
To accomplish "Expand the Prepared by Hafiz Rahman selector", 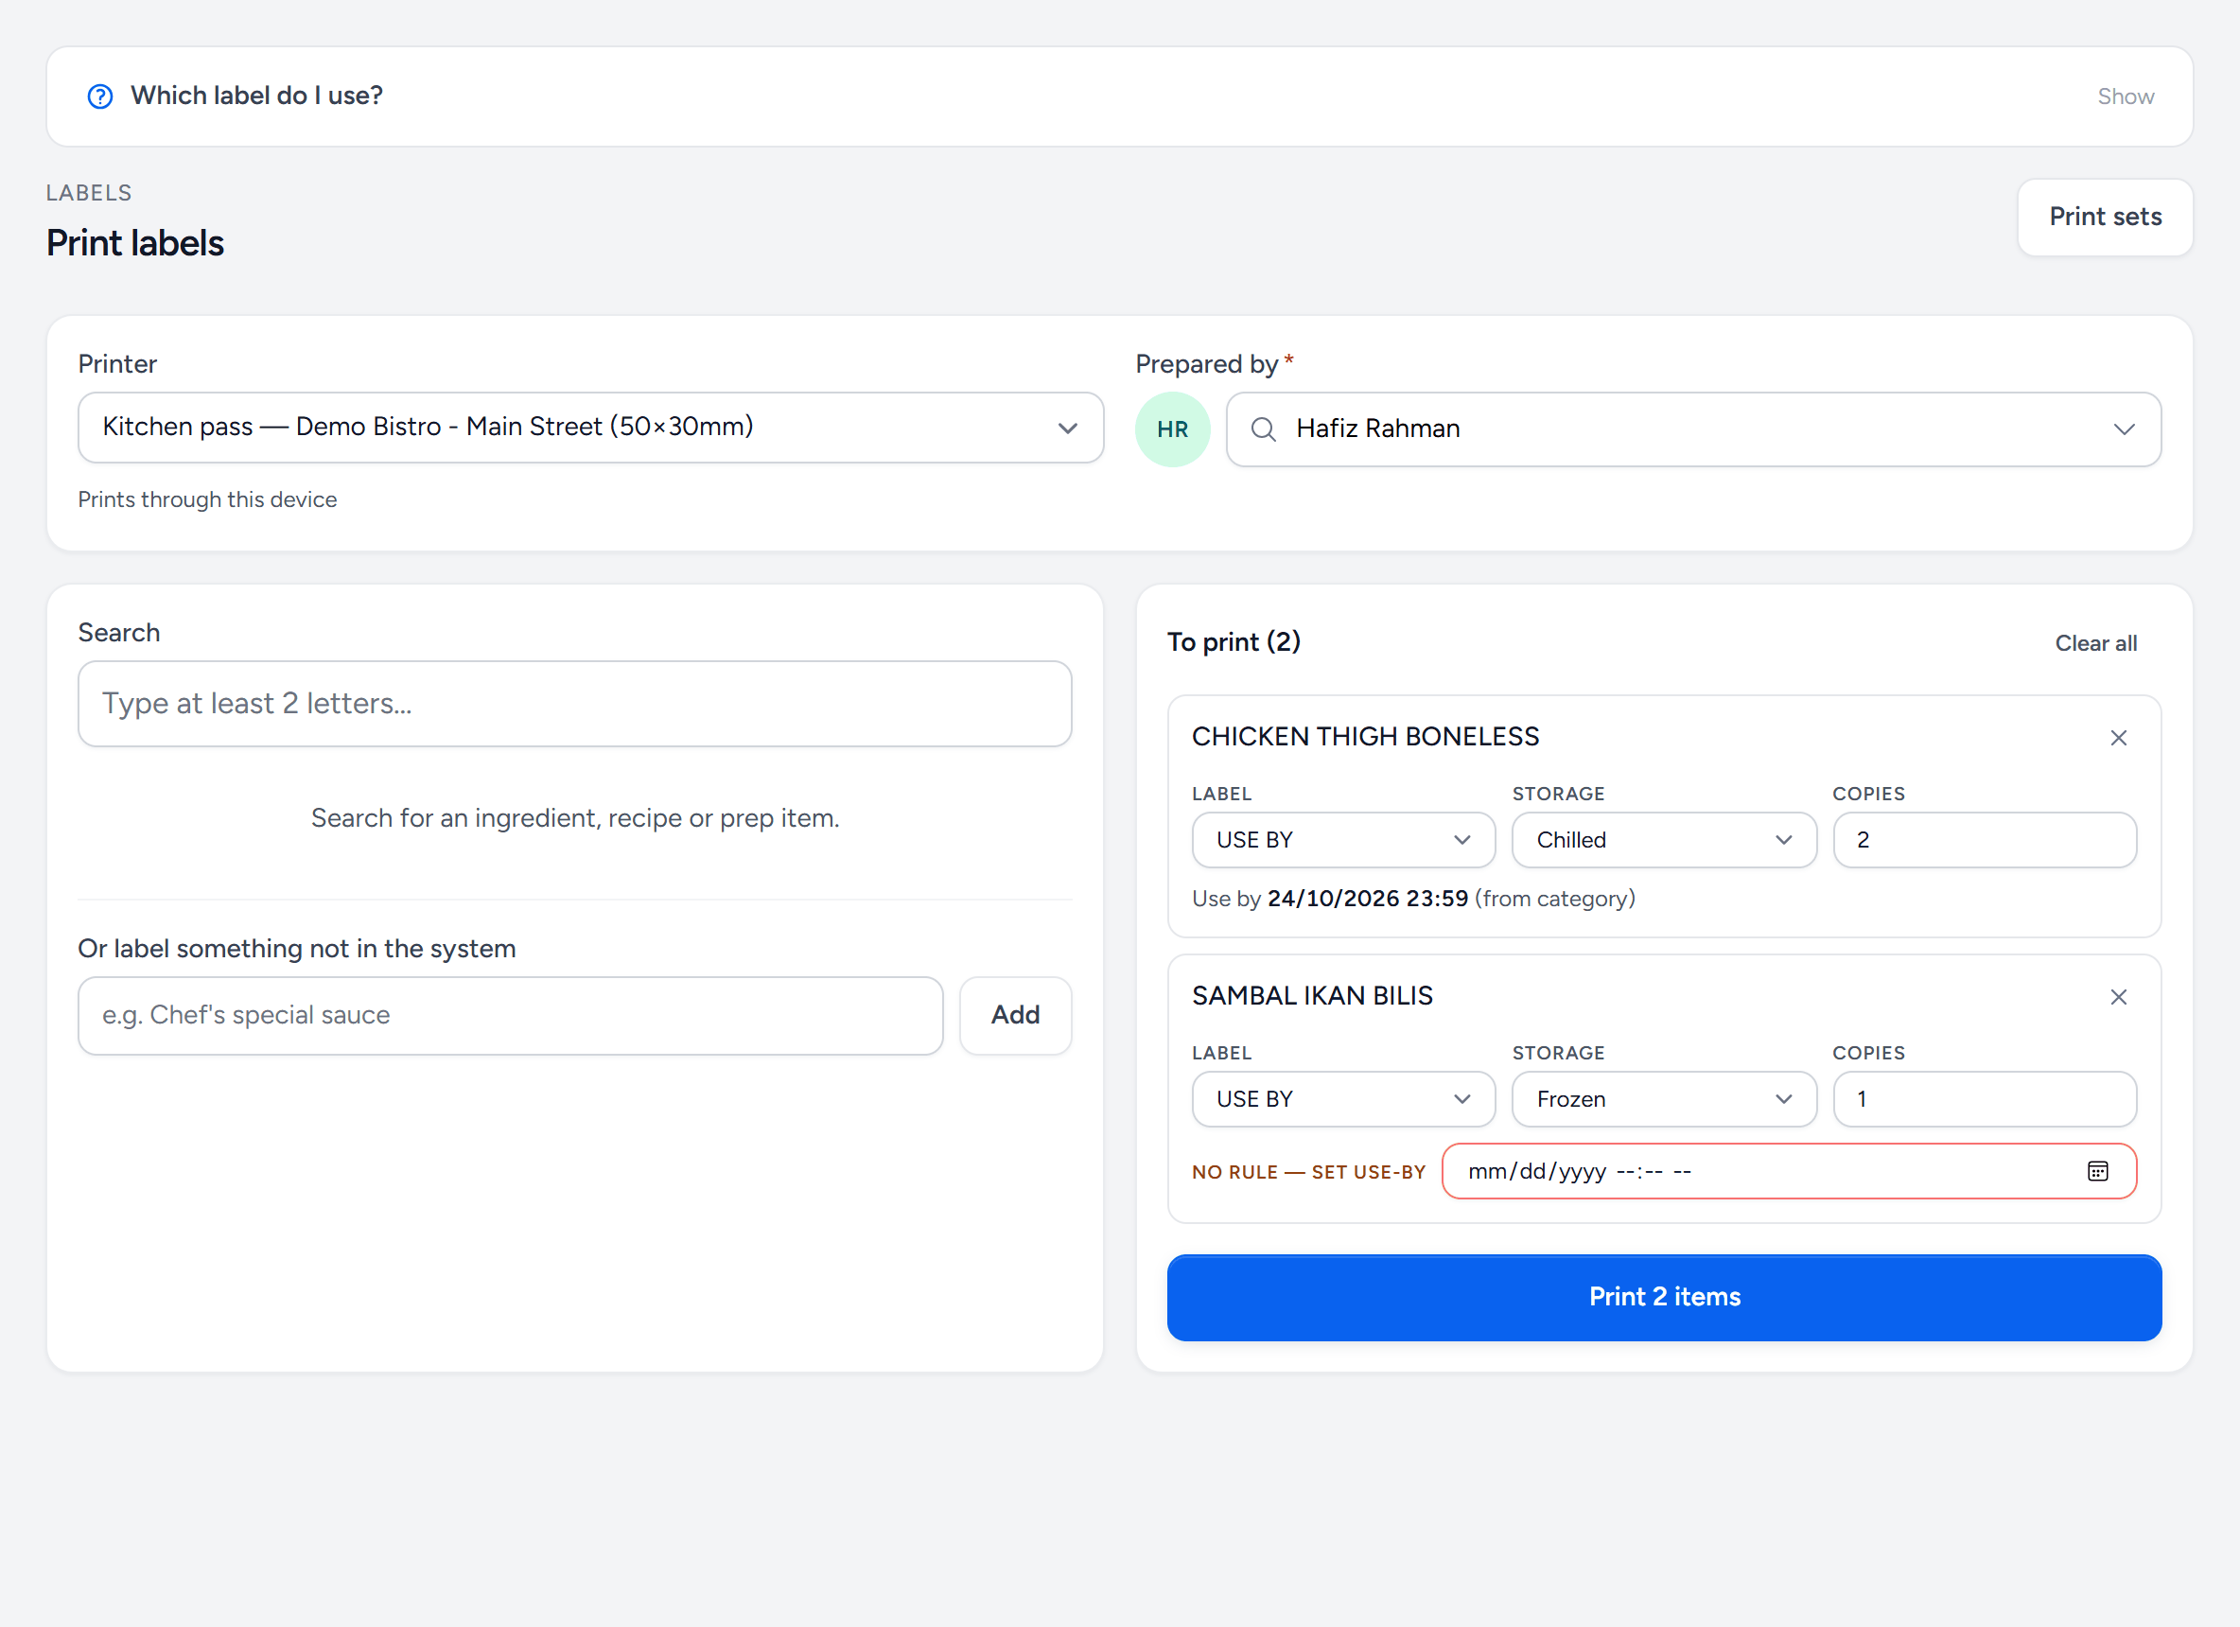I will pos(1693,429).
